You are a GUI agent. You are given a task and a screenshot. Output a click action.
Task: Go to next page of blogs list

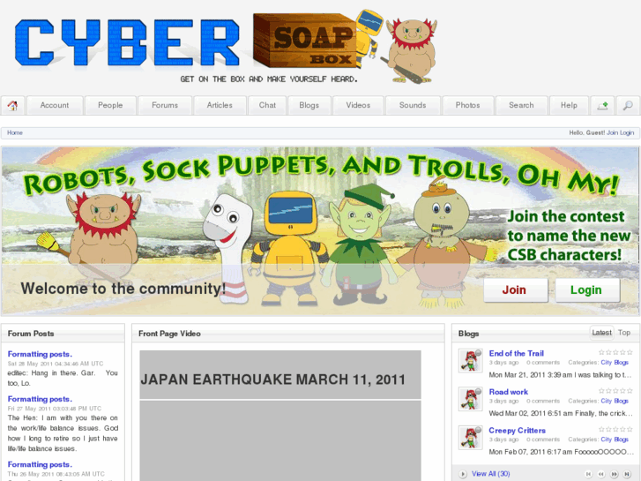[614, 474]
